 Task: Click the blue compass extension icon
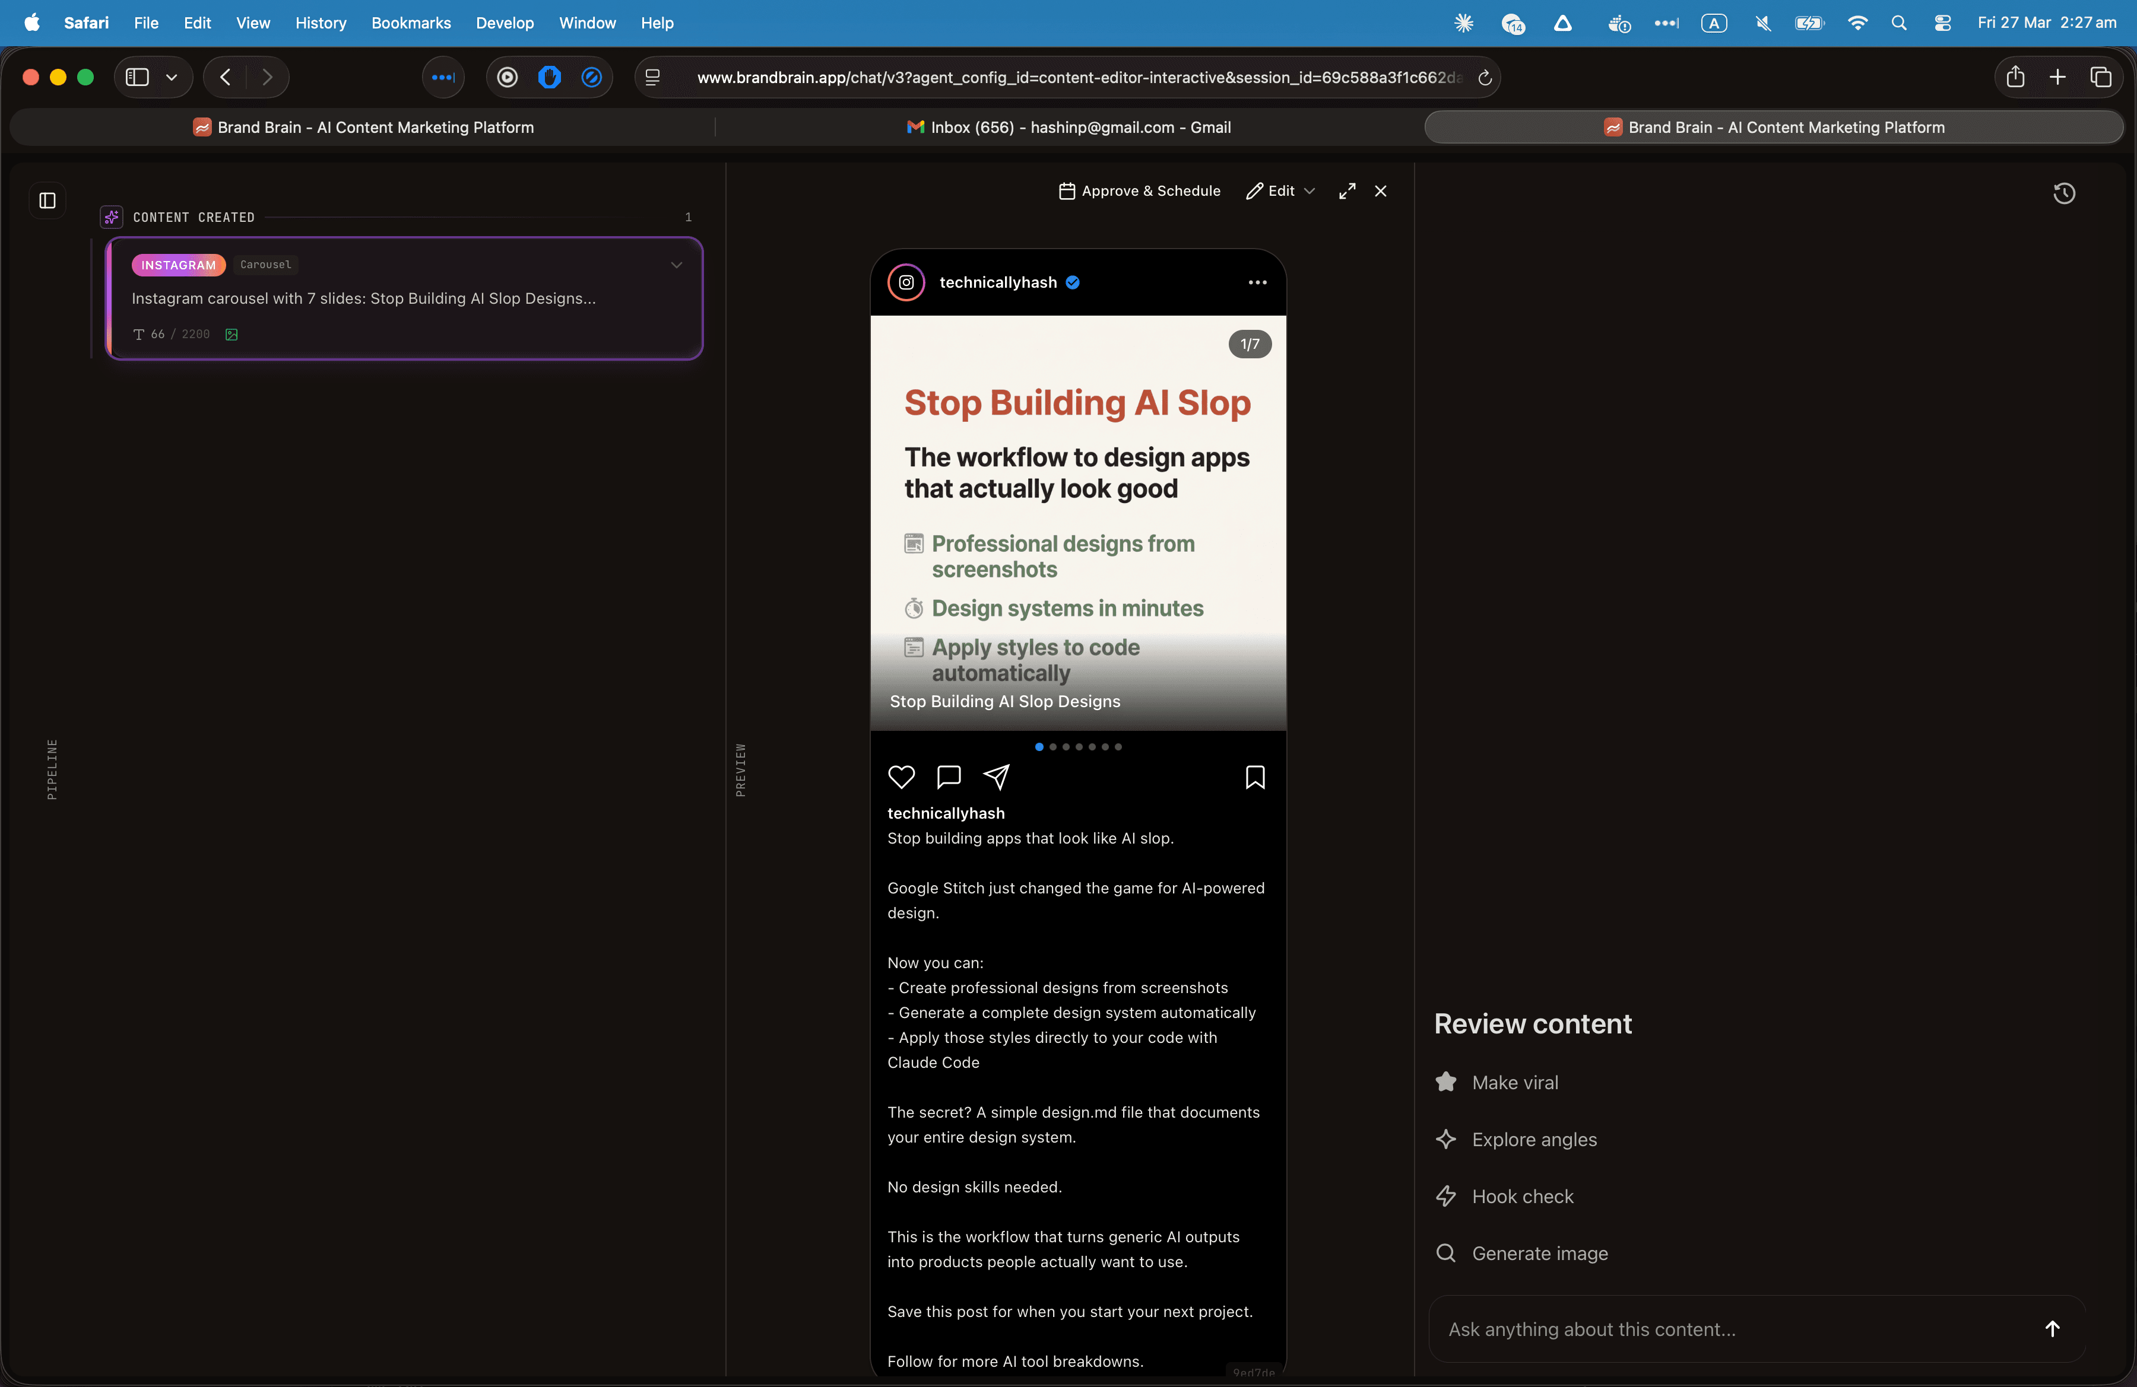click(x=591, y=77)
